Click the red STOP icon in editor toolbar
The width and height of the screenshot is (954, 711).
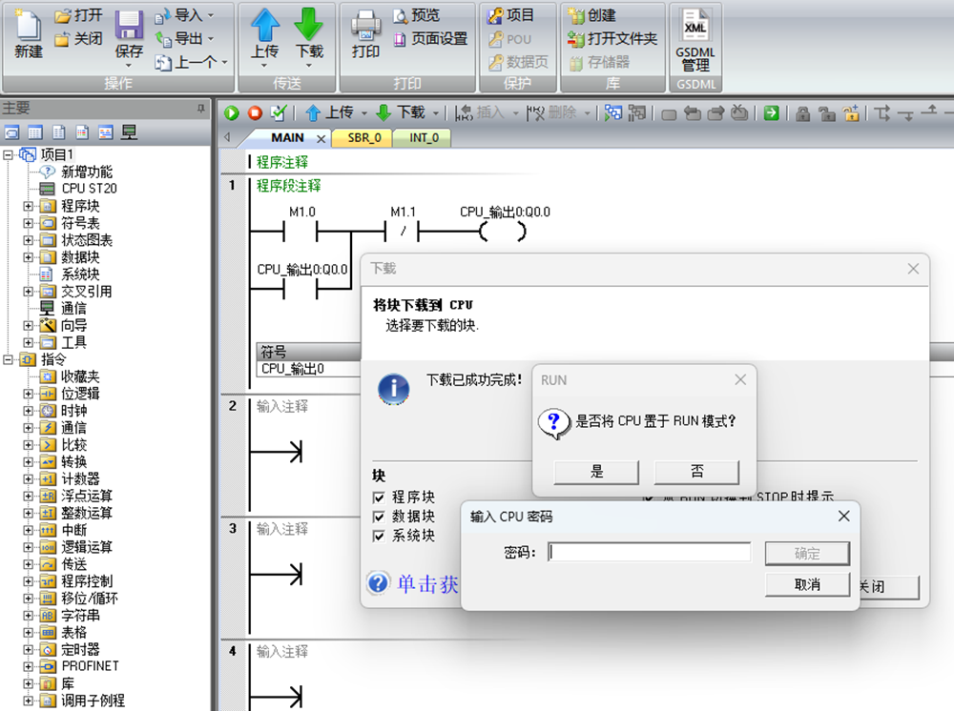[x=255, y=112]
